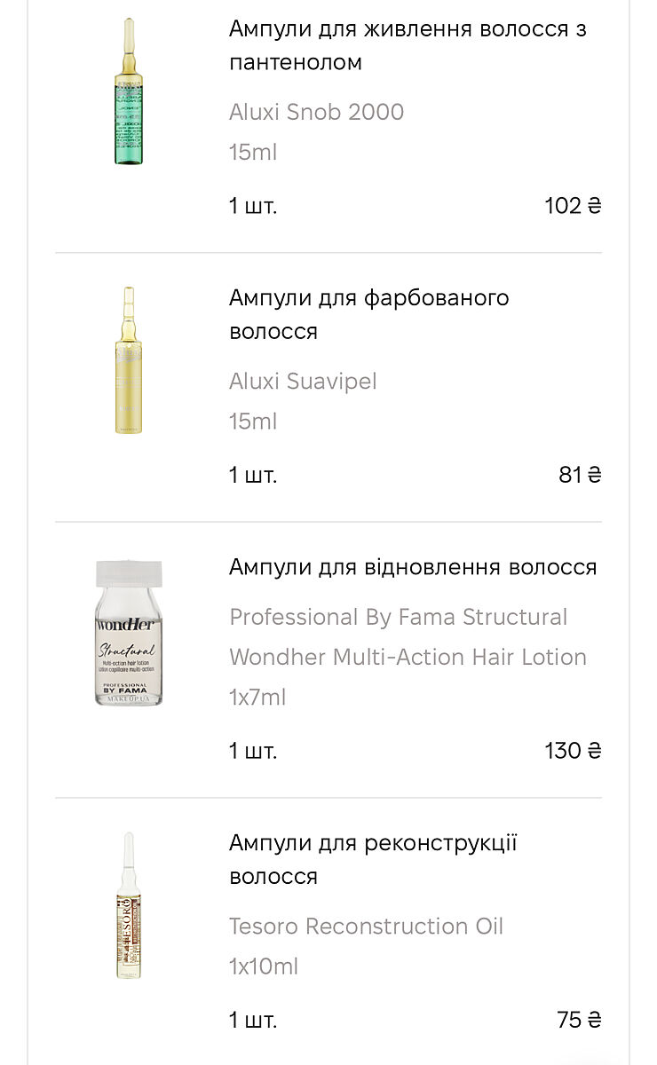This screenshot has height=1065, width=657.
Task: Click the 'Tesoro Reconstruction Oil' brand text
Action: click(366, 926)
